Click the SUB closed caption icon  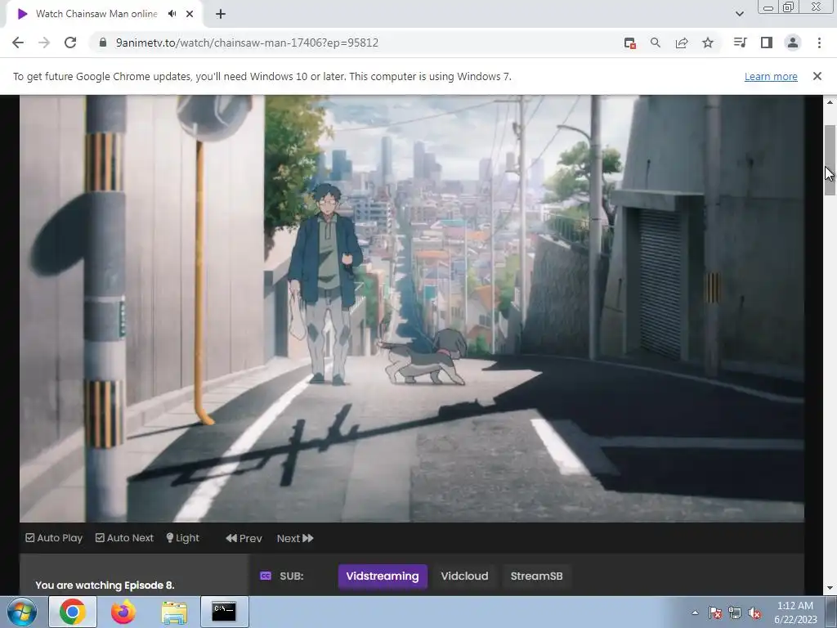tap(266, 576)
